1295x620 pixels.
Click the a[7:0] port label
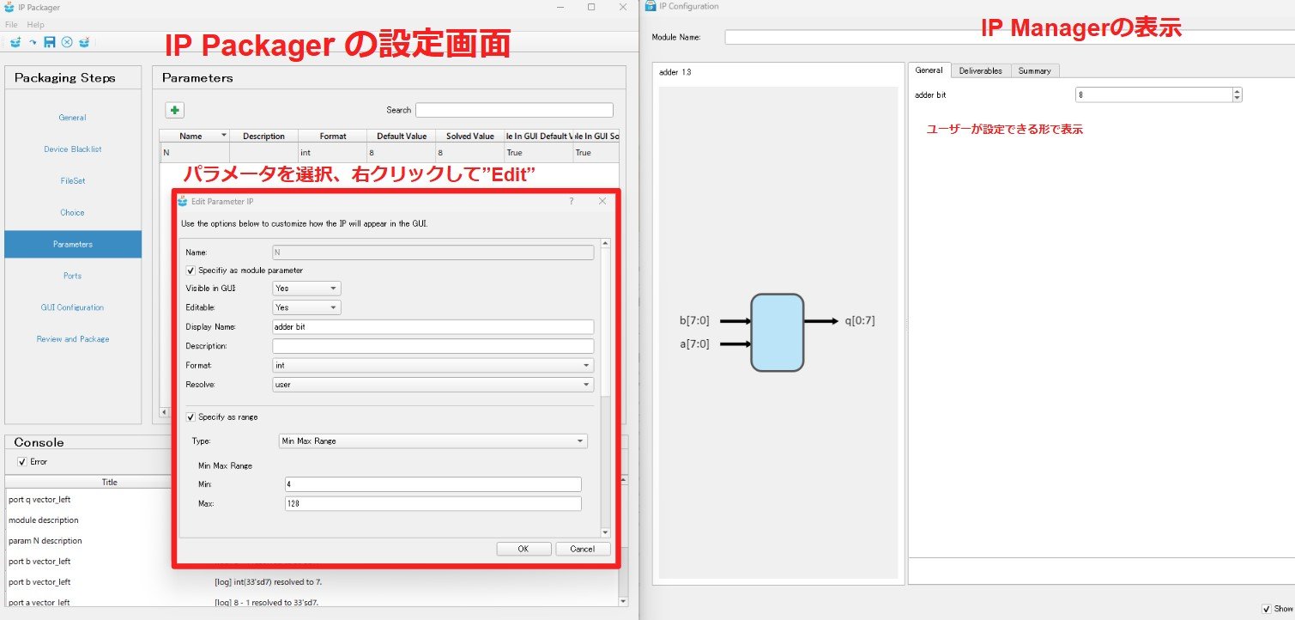click(x=694, y=344)
